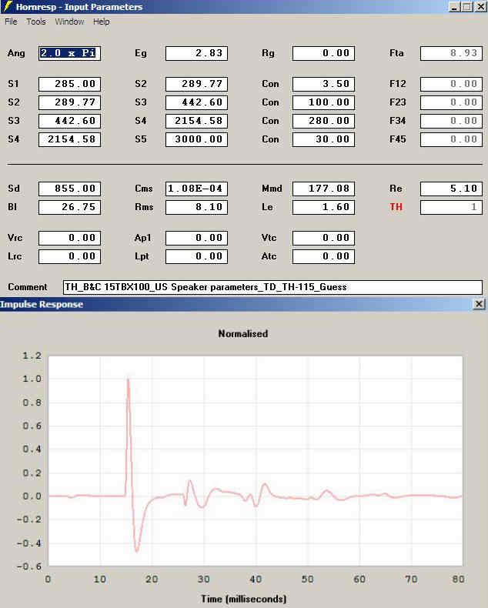Viewport: 488px width, 608px height.
Task: Click the F12 field
Action: (451, 84)
